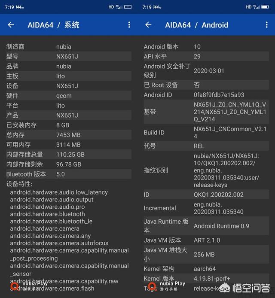The height and width of the screenshot is (298, 275).
Task: Select the 指纹识别 fingerprint value
Action: tap(226, 170)
